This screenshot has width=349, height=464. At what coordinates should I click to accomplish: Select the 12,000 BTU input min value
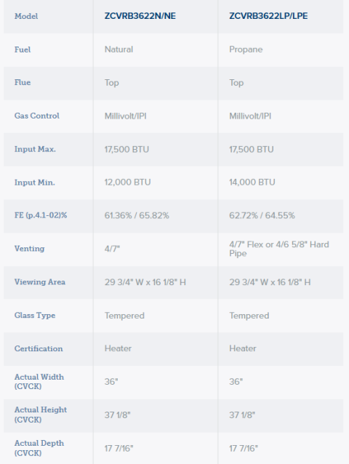click(x=127, y=183)
